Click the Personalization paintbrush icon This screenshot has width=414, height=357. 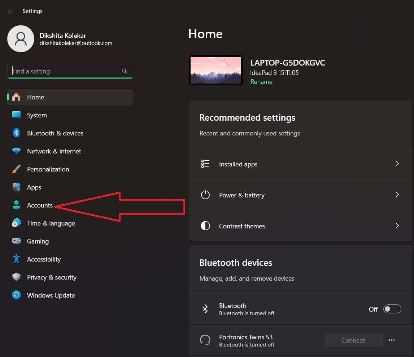tap(17, 169)
